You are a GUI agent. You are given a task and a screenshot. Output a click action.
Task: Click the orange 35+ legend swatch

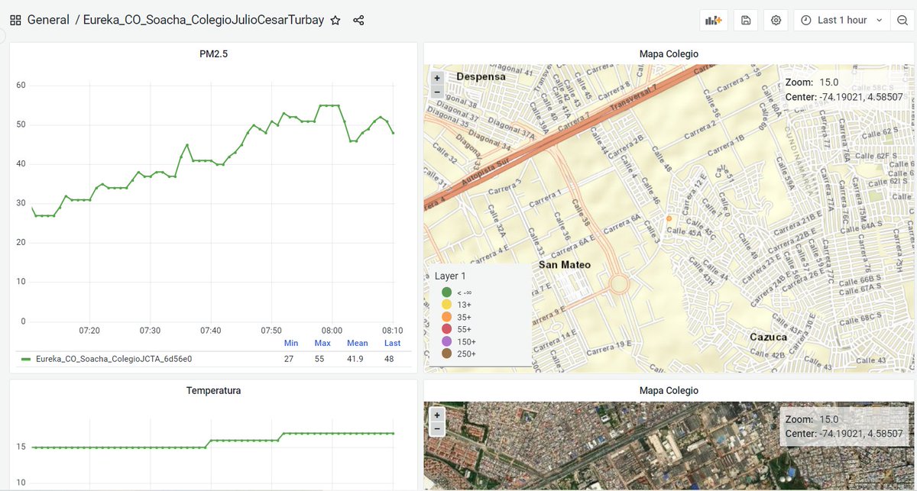point(446,316)
